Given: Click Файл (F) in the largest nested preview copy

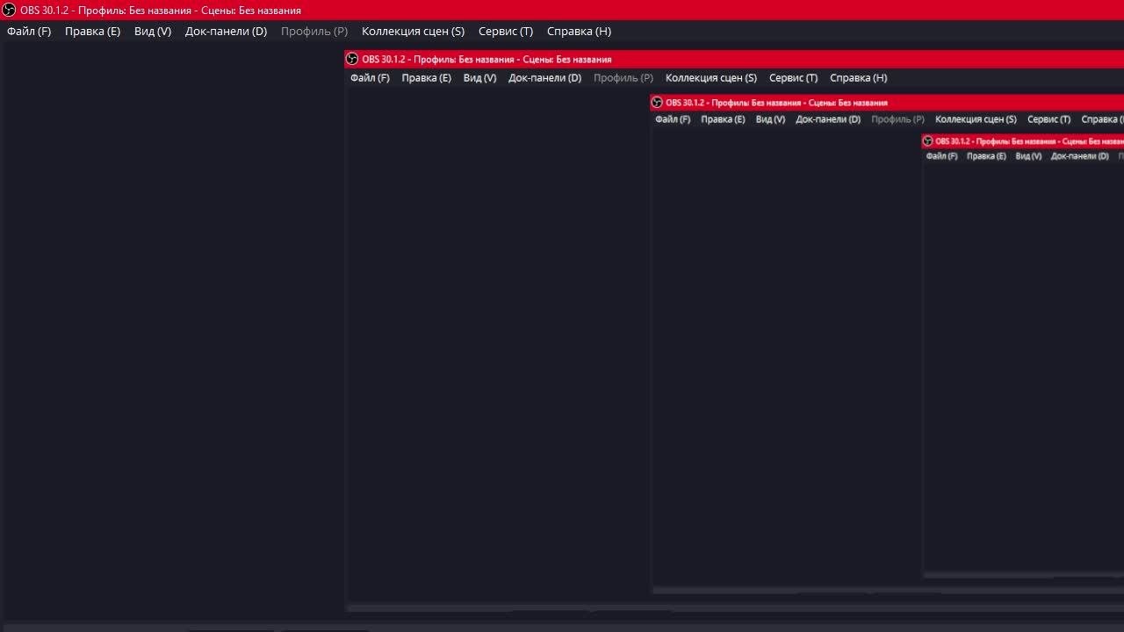Looking at the screenshot, I should (x=370, y=78).
